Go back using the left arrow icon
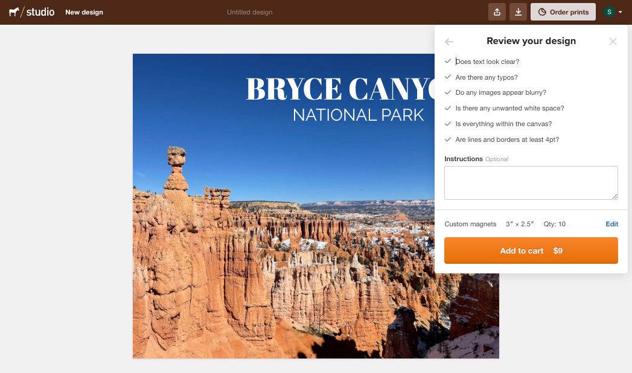The width and height of the screenshot is (632, 373). (x=448, y=42)
